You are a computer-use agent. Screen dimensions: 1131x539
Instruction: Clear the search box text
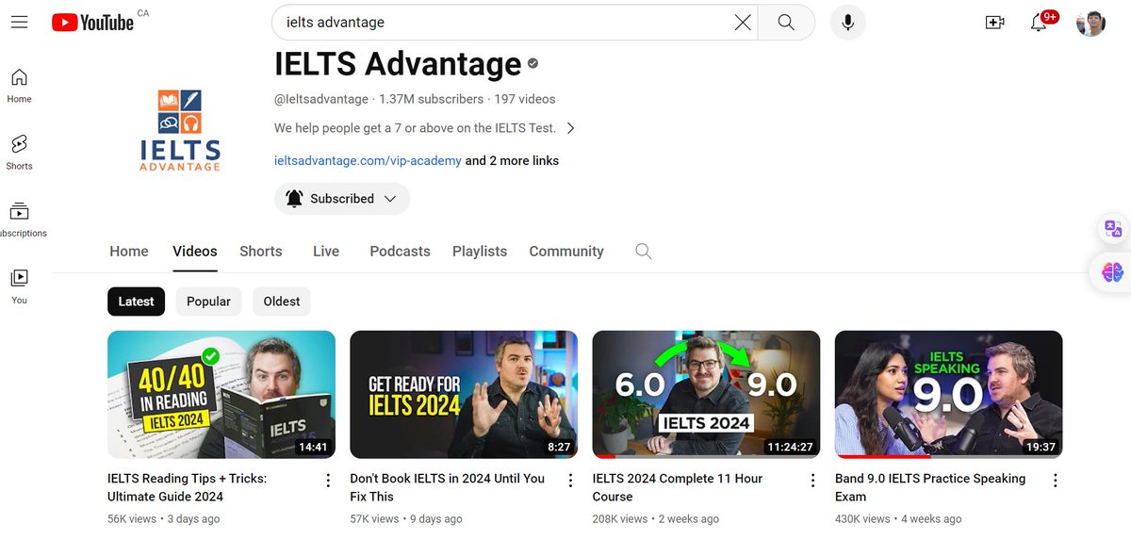point(743,22)
